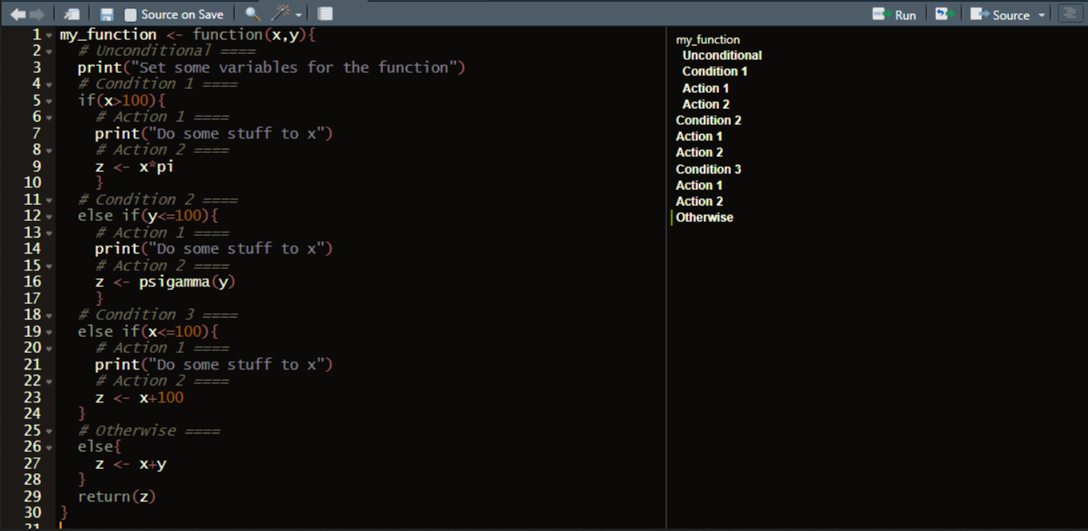The image size is (1088, 531).
Task: Run the selected code
Action: 893,14
